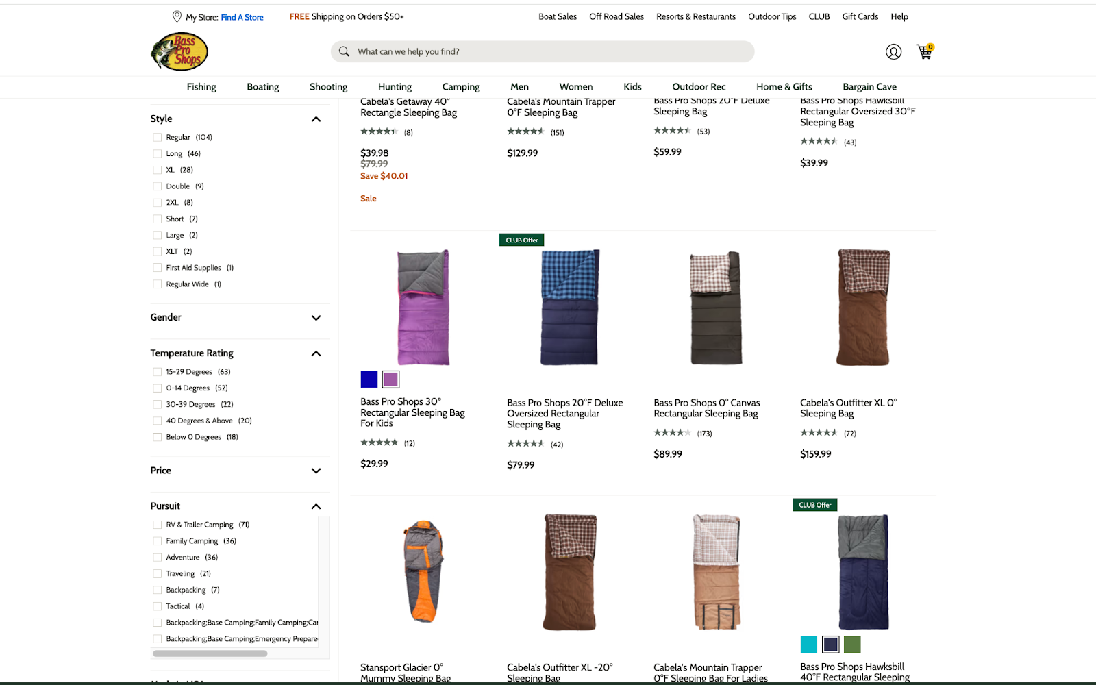Open the shopping cart icon
Screen dimensions: 1096x685
pos(925,51)
